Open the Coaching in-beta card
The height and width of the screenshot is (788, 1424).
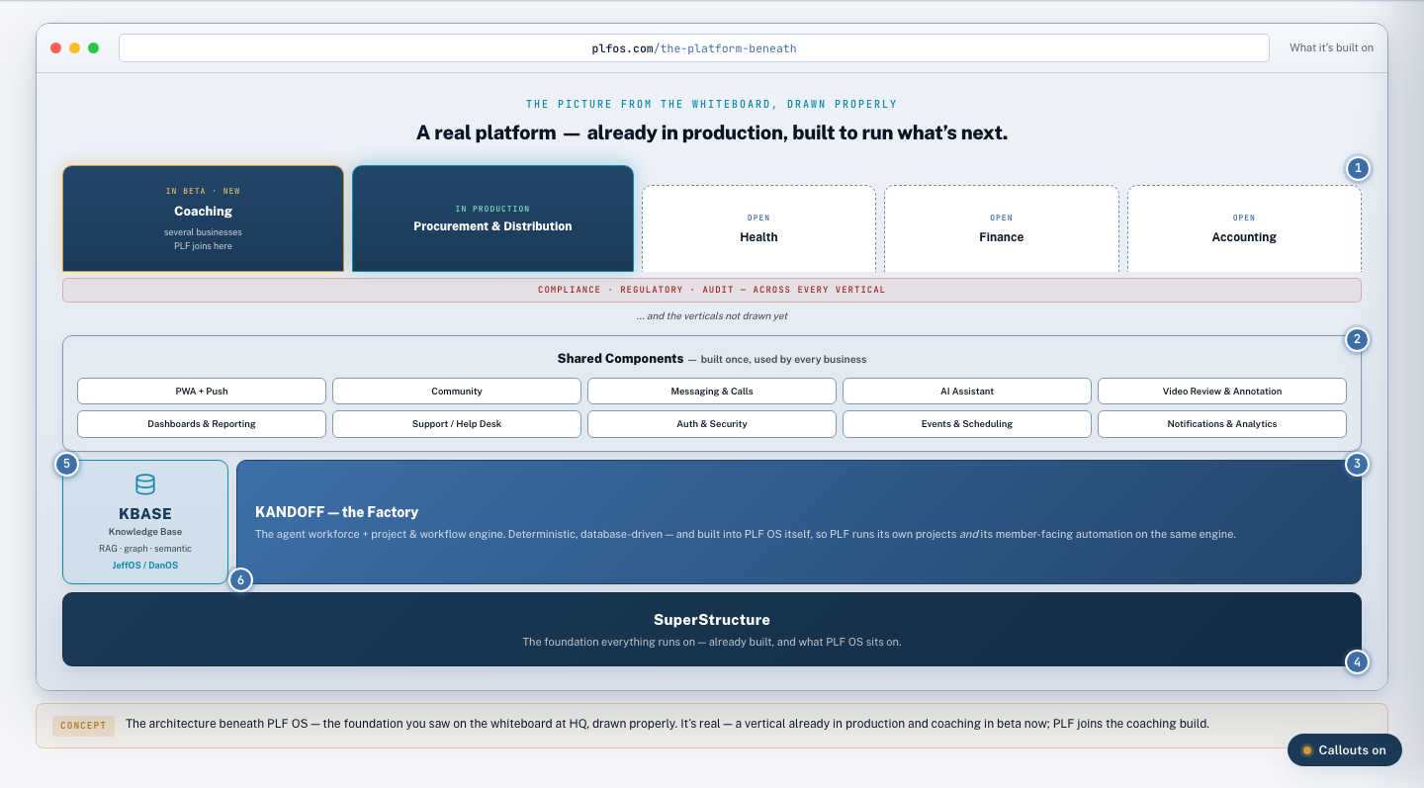coord(203,219)
